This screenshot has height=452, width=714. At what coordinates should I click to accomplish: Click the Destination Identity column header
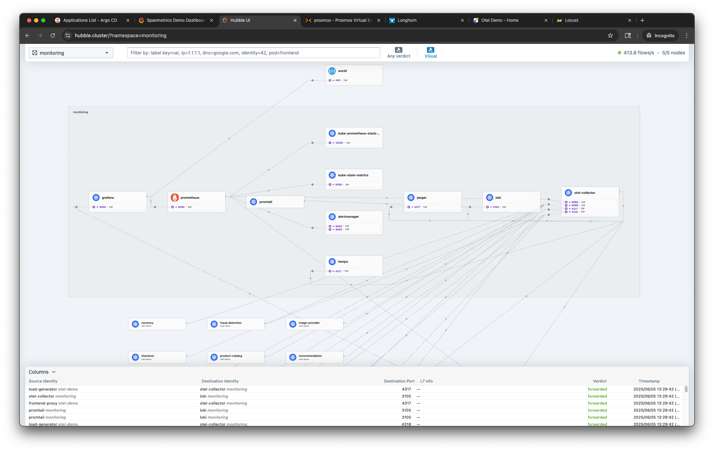220,381
